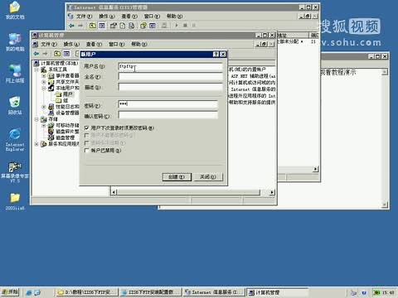This screenshot has width=398, height=298.
Task: Toggle console tree icon in Computer Management toolbar
Action: coord(66,54)
